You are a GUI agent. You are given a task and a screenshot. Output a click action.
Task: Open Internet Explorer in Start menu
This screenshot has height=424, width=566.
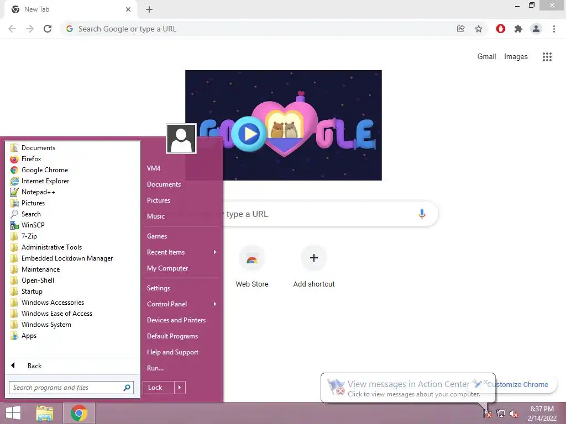[x=45, y=181]
